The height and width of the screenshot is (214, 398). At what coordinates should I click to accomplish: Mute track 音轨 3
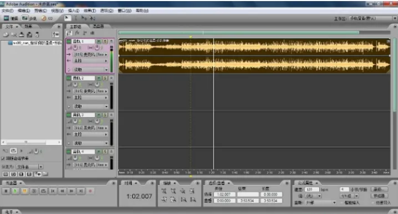click(99, 115)
